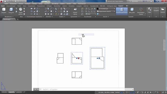Open the Datei menu

[6, 4]
